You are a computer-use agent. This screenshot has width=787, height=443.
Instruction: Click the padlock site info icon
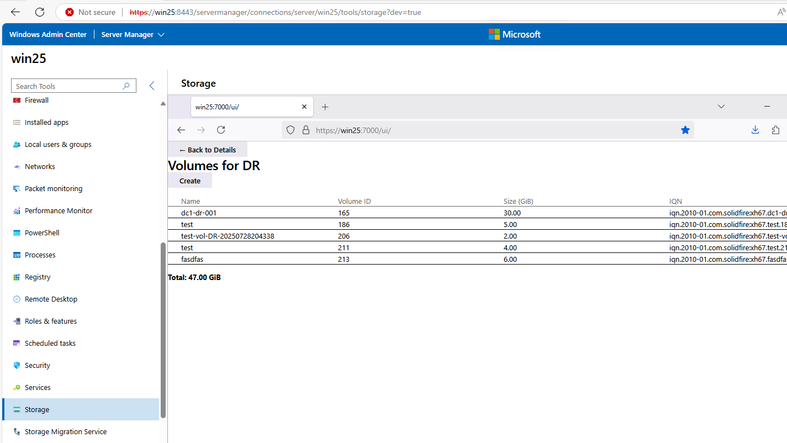coord(305,130)
